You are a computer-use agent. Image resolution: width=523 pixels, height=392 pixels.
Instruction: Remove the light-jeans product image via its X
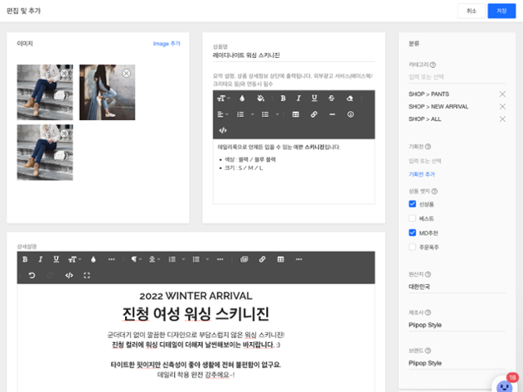(126, 73)
